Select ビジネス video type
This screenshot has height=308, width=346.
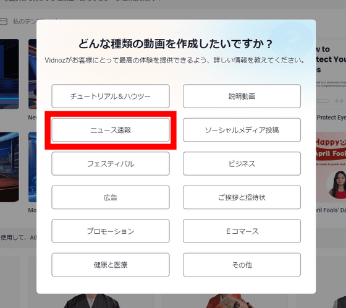click(x=242, y=164)
